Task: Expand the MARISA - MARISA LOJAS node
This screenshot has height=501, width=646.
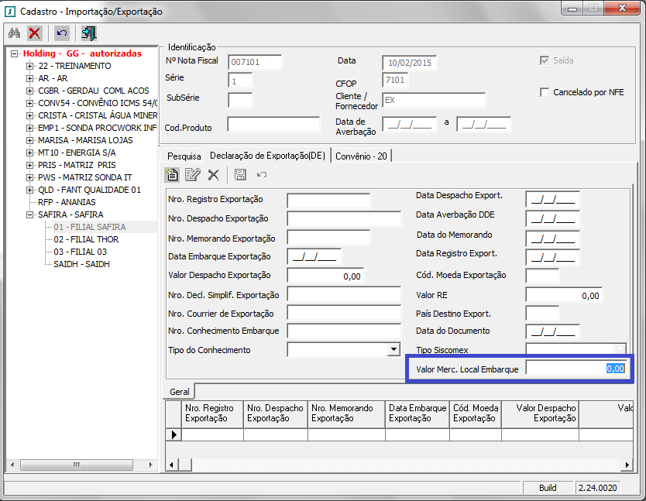Action: (x=30, y=140)
